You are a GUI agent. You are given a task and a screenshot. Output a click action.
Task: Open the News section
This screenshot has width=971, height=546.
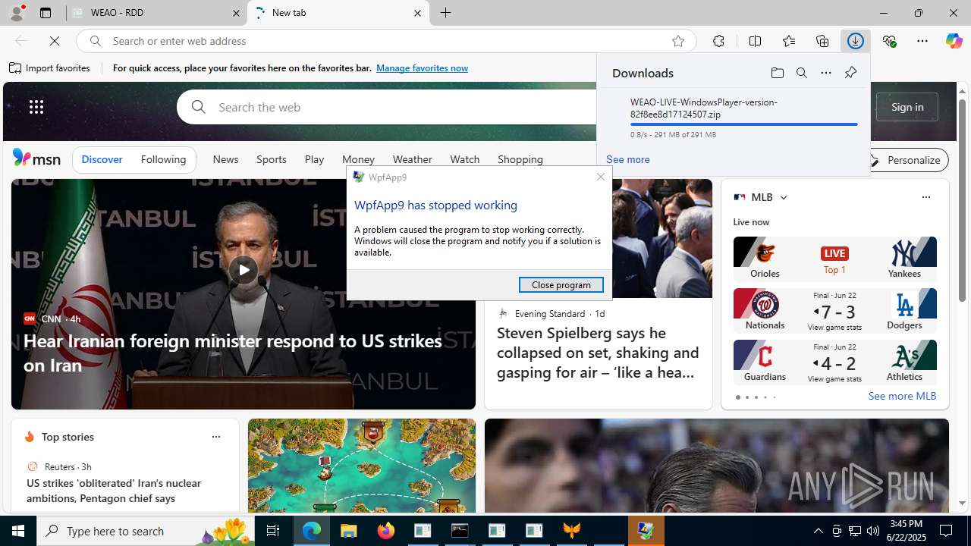pyautogui.click(x=225, y=159)
